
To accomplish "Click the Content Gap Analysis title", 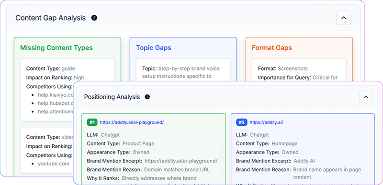I will click(x=51, y=18).
